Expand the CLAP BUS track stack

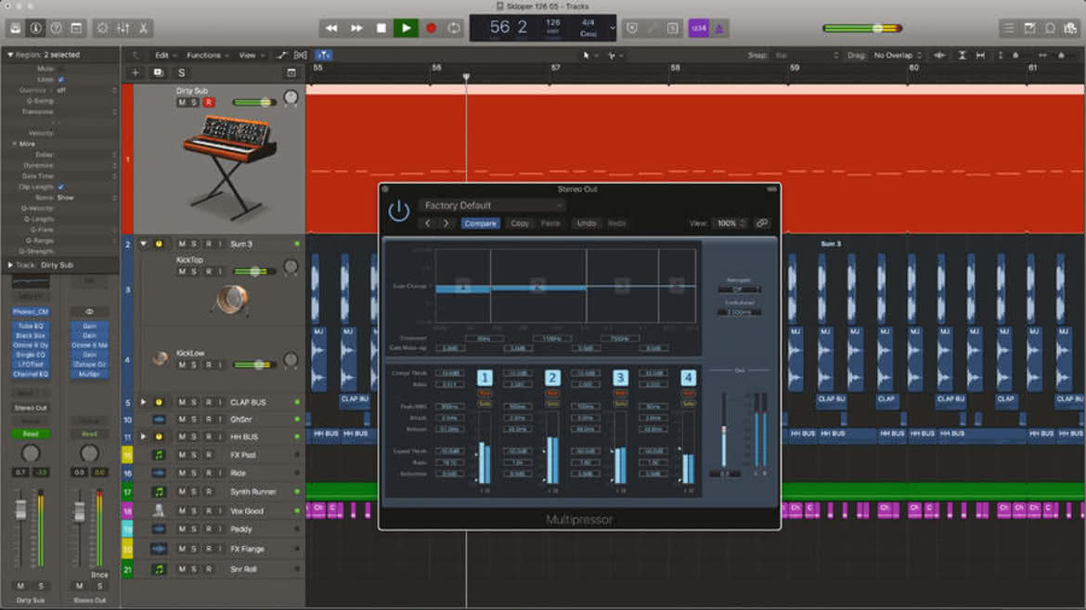click(143, 402)
